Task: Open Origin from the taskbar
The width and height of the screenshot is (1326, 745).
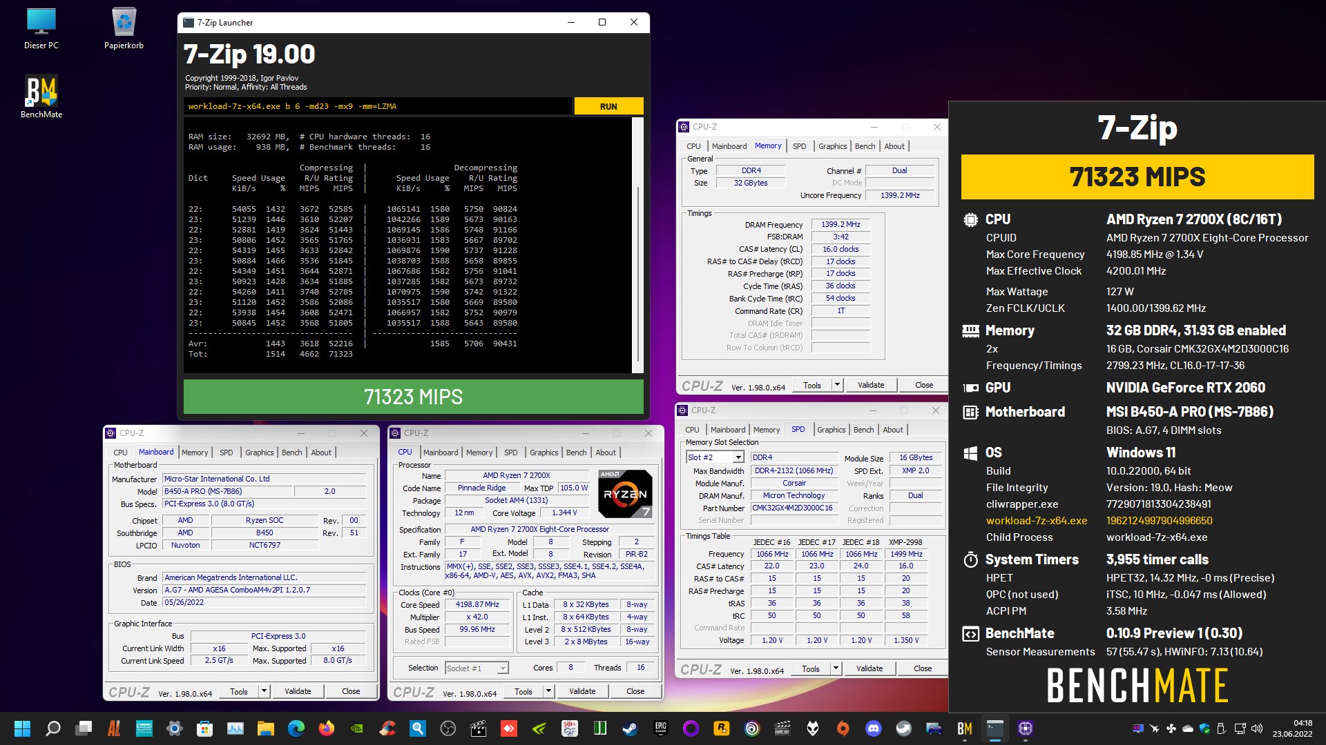Action: click(843, 728)
